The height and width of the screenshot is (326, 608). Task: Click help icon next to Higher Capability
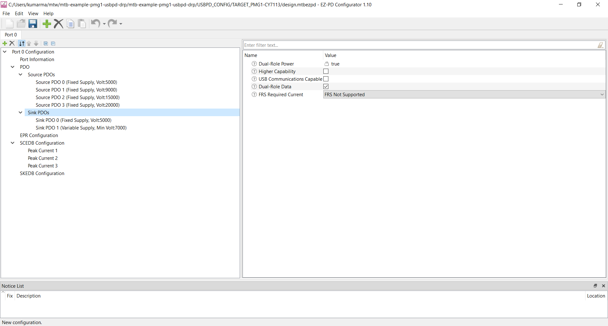pos(254,72)
